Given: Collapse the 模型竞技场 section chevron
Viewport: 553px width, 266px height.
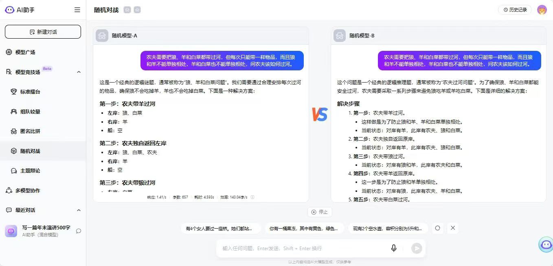Looking at the screenshot, I should coord(79,72).
